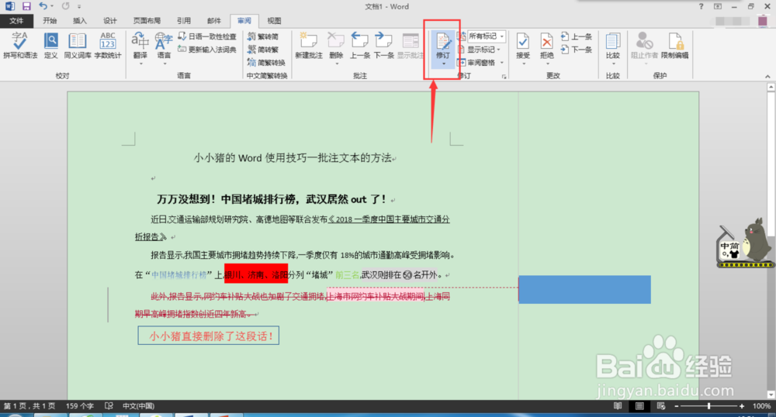This screenshot has width=776, height=417.
Task: Expand the 拒绝 dropdown arrow
Action: (546, 64)
